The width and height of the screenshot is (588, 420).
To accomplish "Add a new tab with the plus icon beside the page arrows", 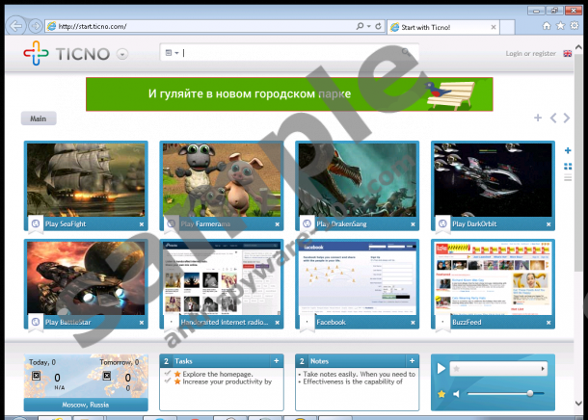I will tap(538, 118).
